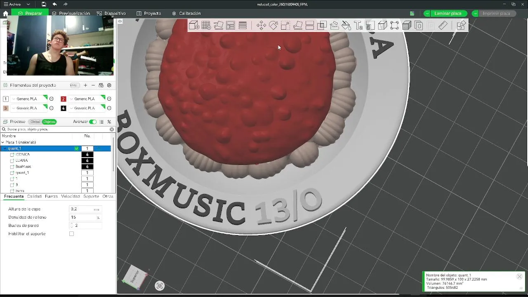Click the red filament 2 color swatch
Viewport: 528px width, 297px height.
coord(64,99)
